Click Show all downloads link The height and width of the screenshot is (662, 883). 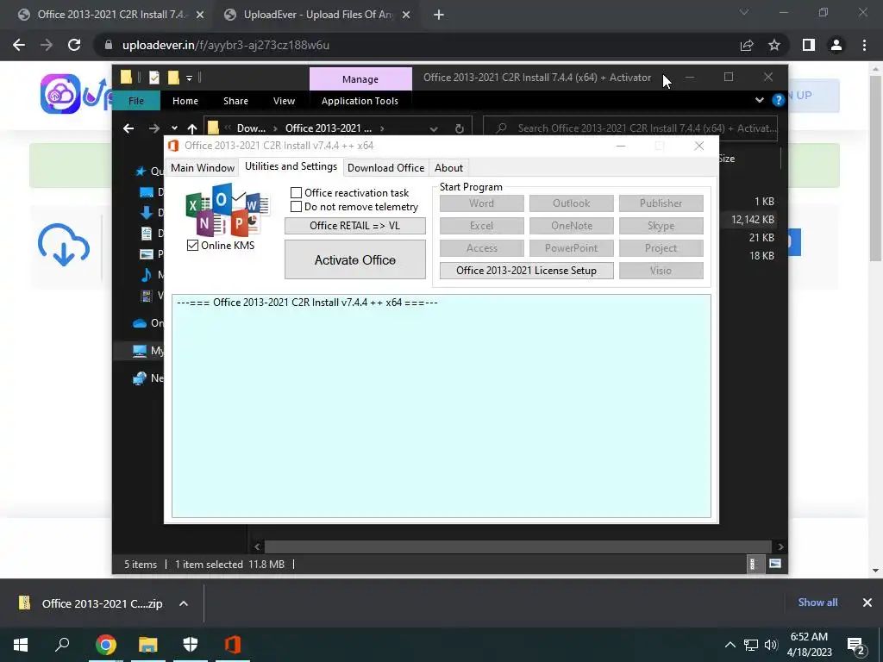click(817, 603)
